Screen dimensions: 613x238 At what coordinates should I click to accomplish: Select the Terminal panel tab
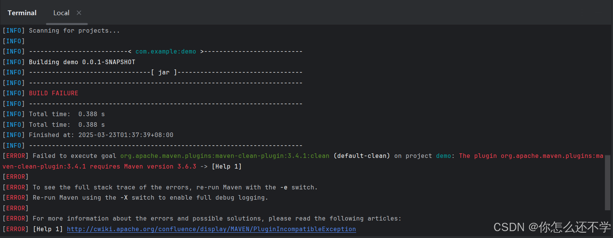coord(22,13)
